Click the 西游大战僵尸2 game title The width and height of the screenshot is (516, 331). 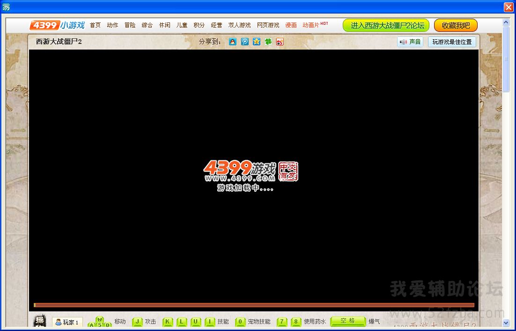pyautogui.click(x=59, y=42)
